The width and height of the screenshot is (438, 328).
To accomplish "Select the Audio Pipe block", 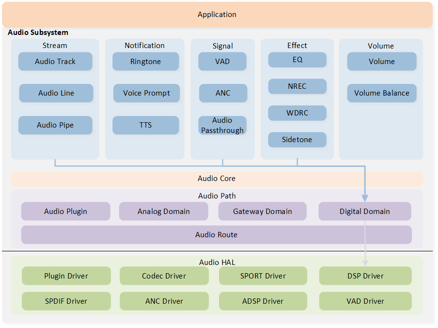I will (x=55, y=125).
